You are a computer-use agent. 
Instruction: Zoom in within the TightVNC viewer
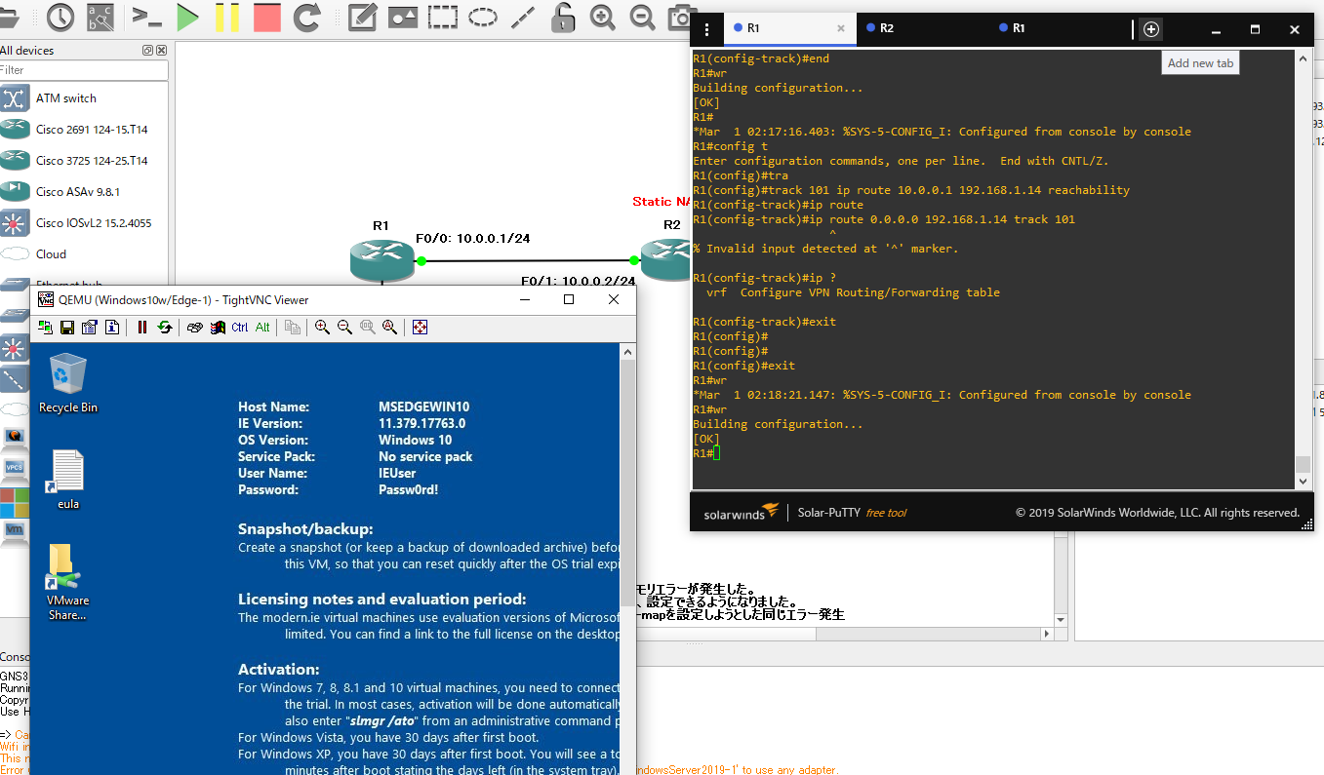[x=322, y=328]
